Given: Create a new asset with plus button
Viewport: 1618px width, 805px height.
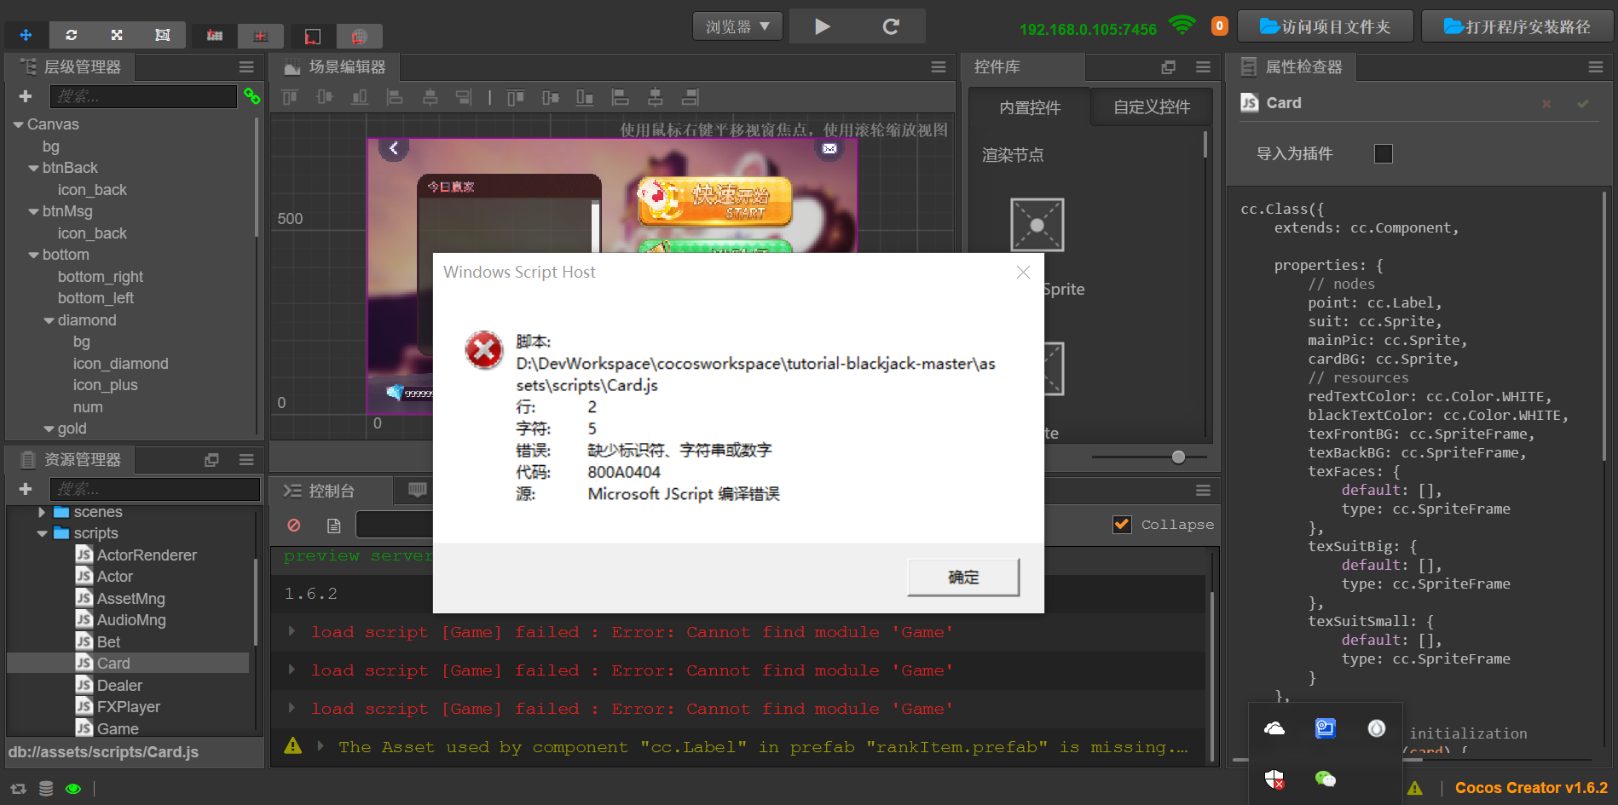Looking at the screenshot, I should tap(26, 489).
